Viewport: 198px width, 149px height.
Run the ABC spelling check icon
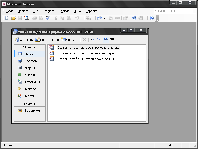tap(48, 18)
